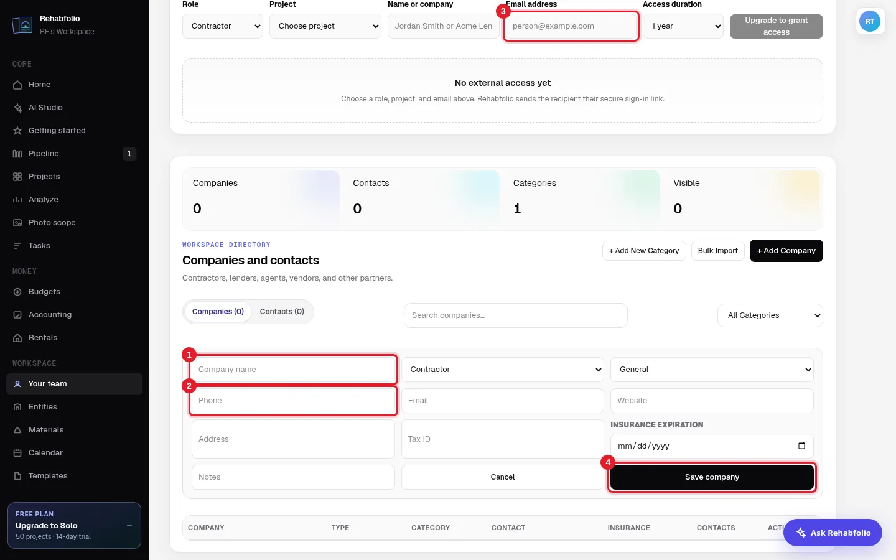This screenshot has width=896, height=560.
Task: Click the Entities building icon
Action: [17, 407]
